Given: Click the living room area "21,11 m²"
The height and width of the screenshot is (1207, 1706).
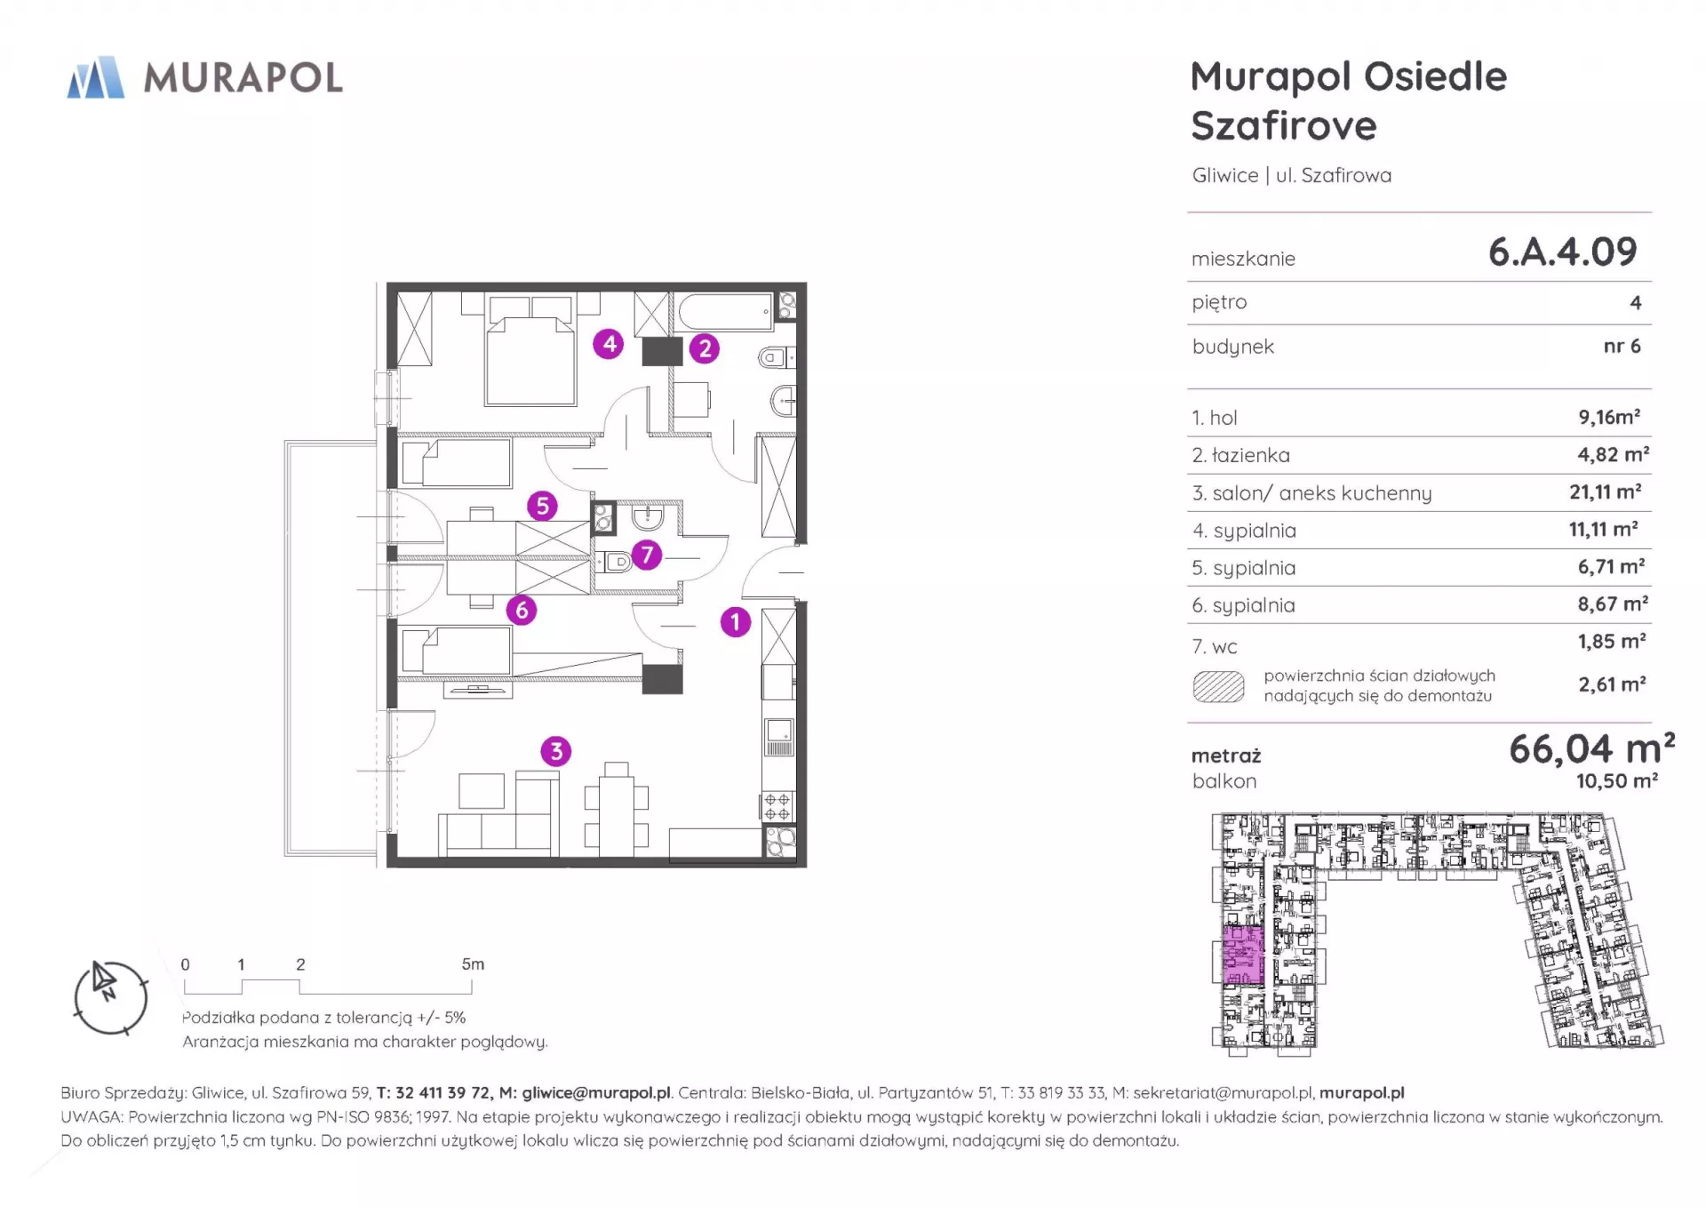Looking at the screenshot, I should (x=1605, y=491).
